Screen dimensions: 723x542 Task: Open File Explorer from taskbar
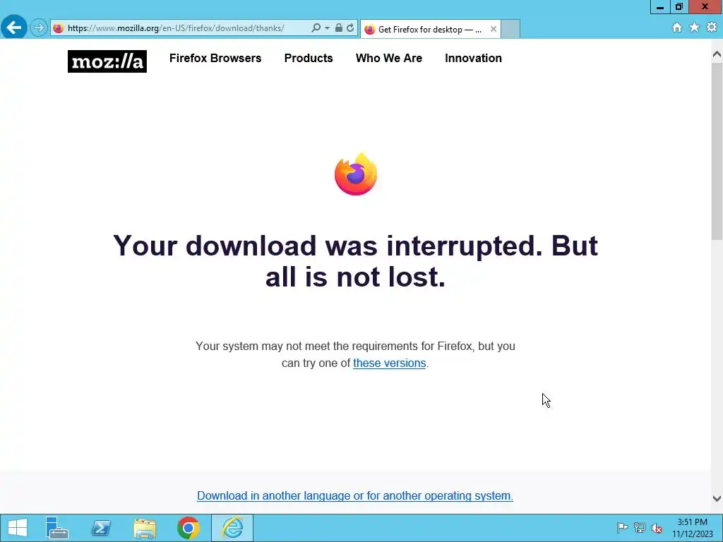pyautogui.click(x=144, y=528)
